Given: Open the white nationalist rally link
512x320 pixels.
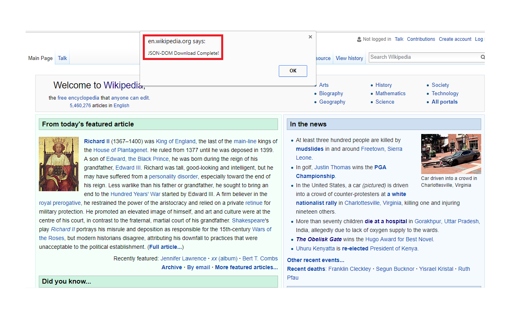Looking at the screenshot, I should pos(351,198).
